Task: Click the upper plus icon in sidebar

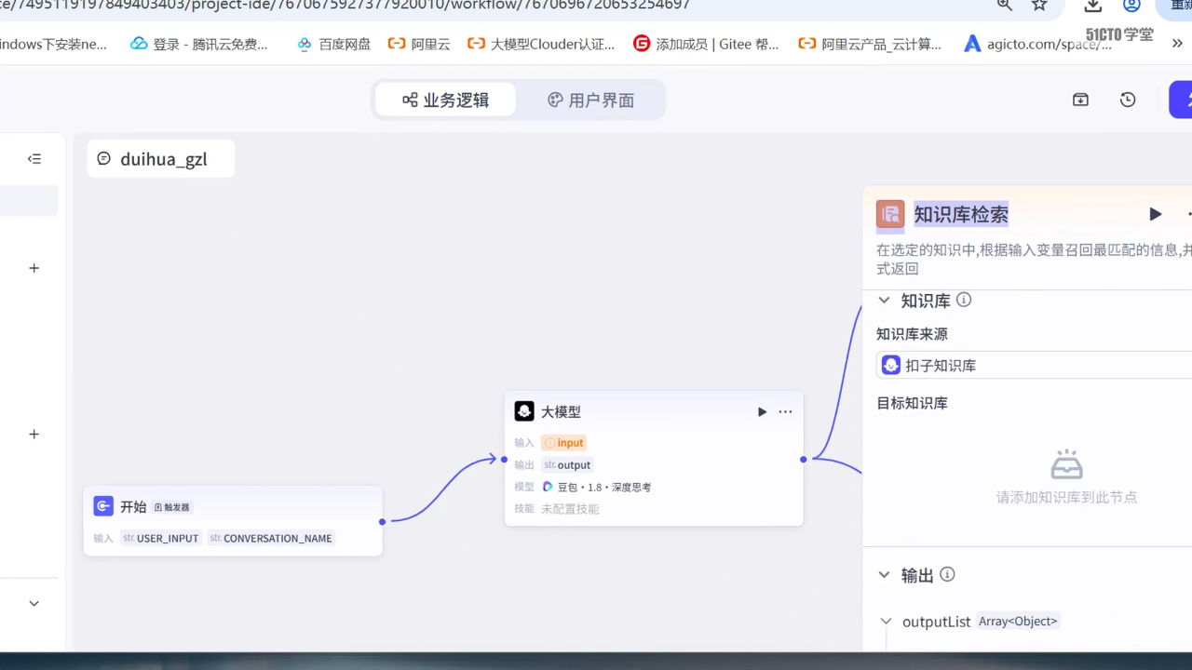Action: [34, 268]
